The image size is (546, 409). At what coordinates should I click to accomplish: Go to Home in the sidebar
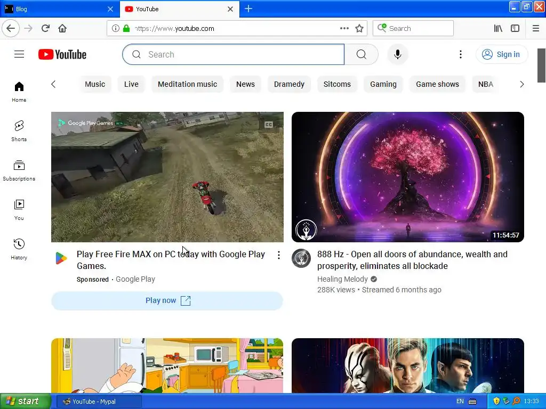coord(19,92)
